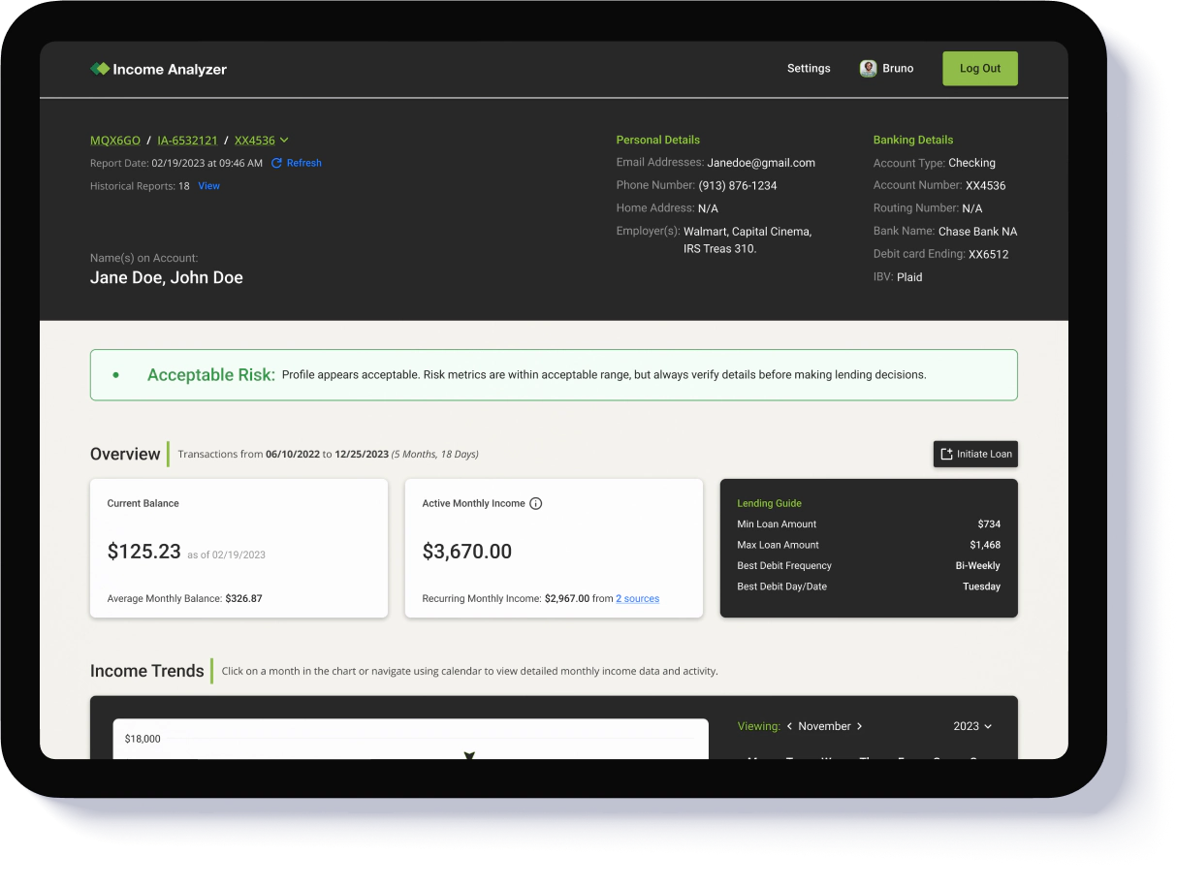
Task: Expand the XX4536 account dropdown
Action: point(284,140)
